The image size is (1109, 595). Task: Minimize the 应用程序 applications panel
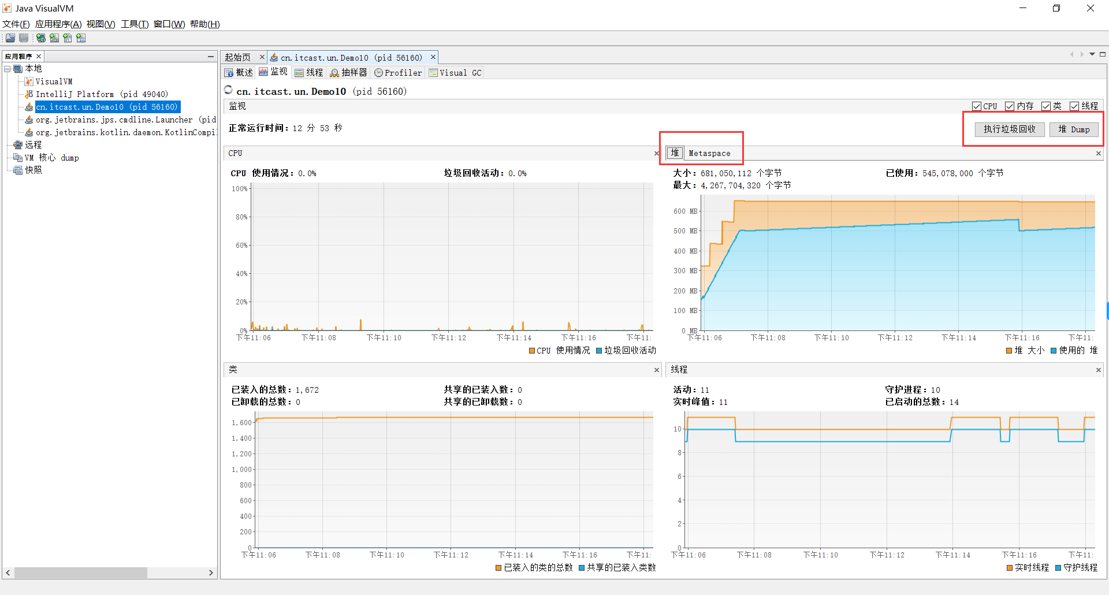(211, 56)
